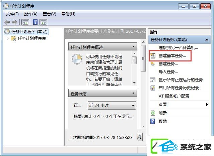
Task: Click 显示所有正在运行的任务 icon
Action: [153, 80]
